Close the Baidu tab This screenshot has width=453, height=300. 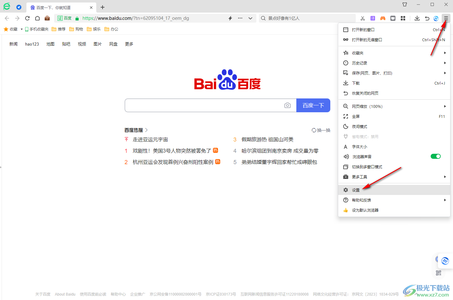91,7
